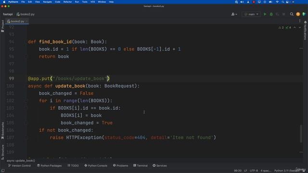Click the JetBrains Toolbox icon in top toolbar
This screenshot has height=173, width=308.
[x=304, y=14]
